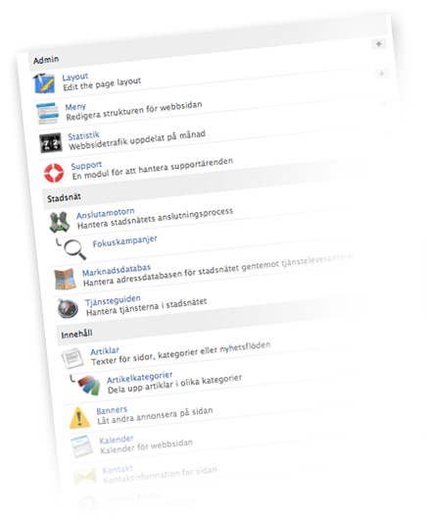Click text 'Låt andra annonsera på sidan'

[x=155, y=416]
